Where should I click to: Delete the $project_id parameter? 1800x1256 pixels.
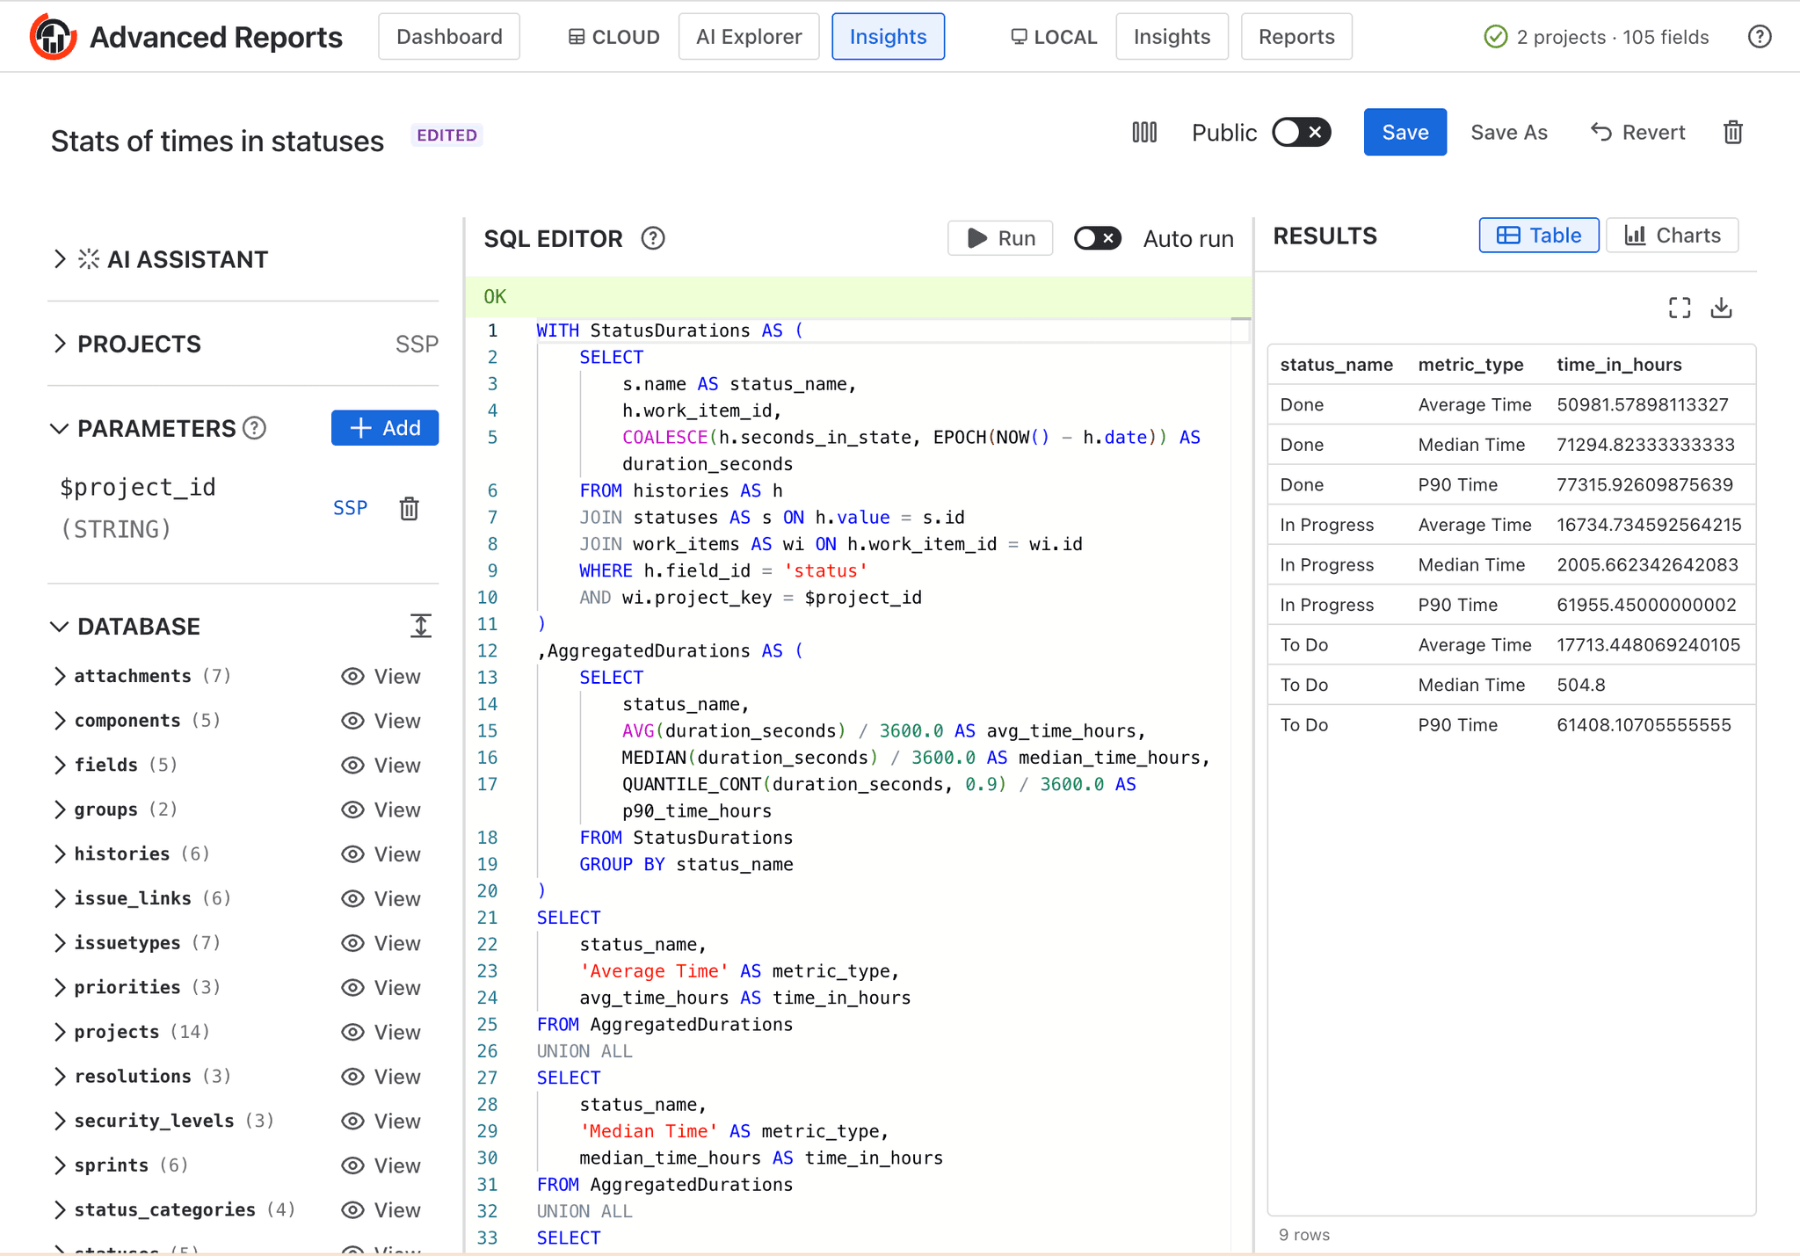tap(409, 508)
